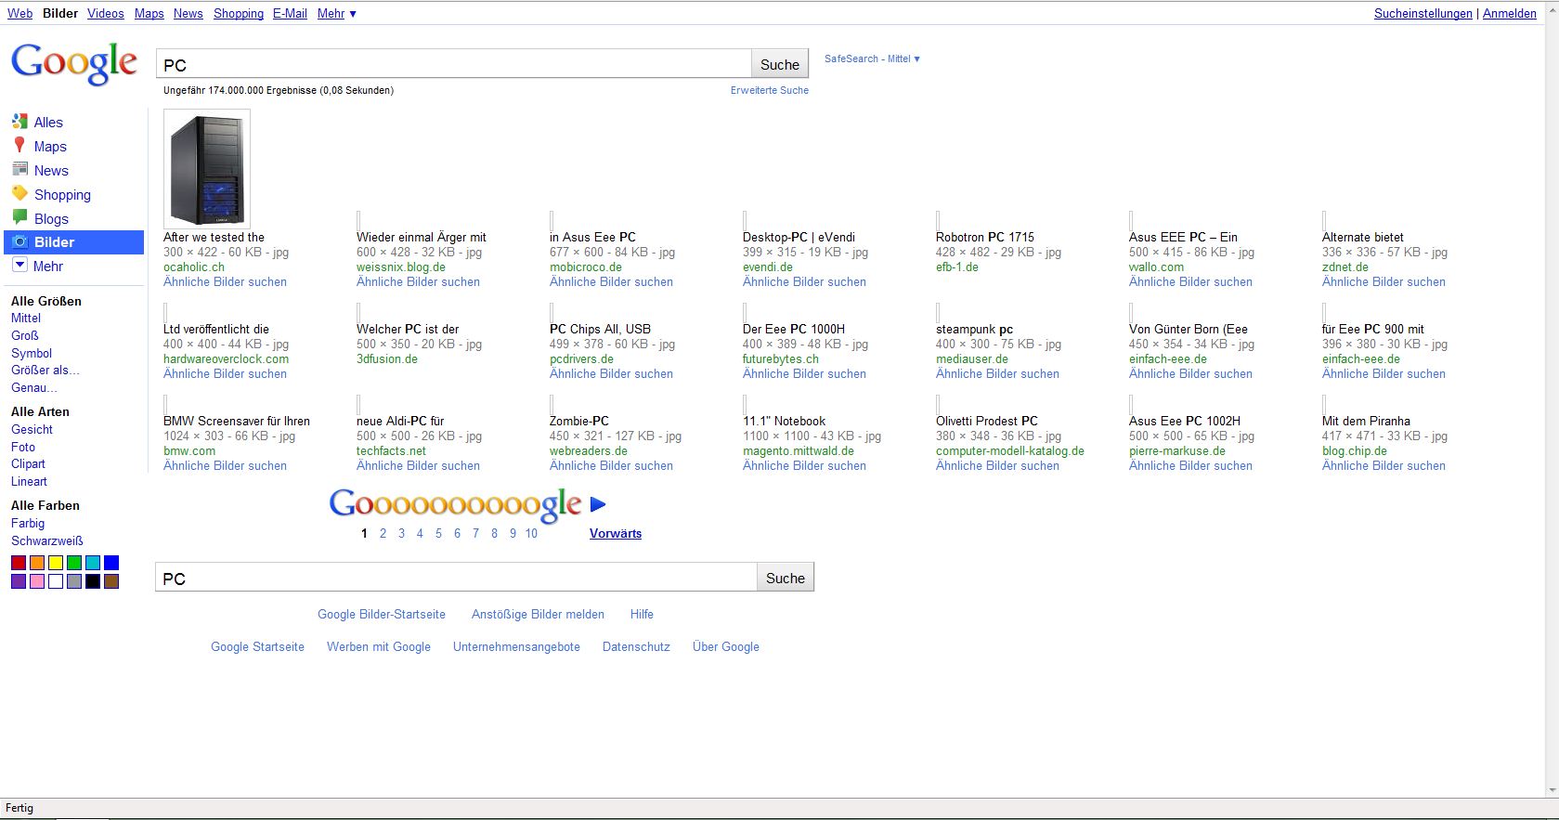This screenshot has height=820, width=1559.
Task: Go to results page 2
Action: tap(383, 533)
